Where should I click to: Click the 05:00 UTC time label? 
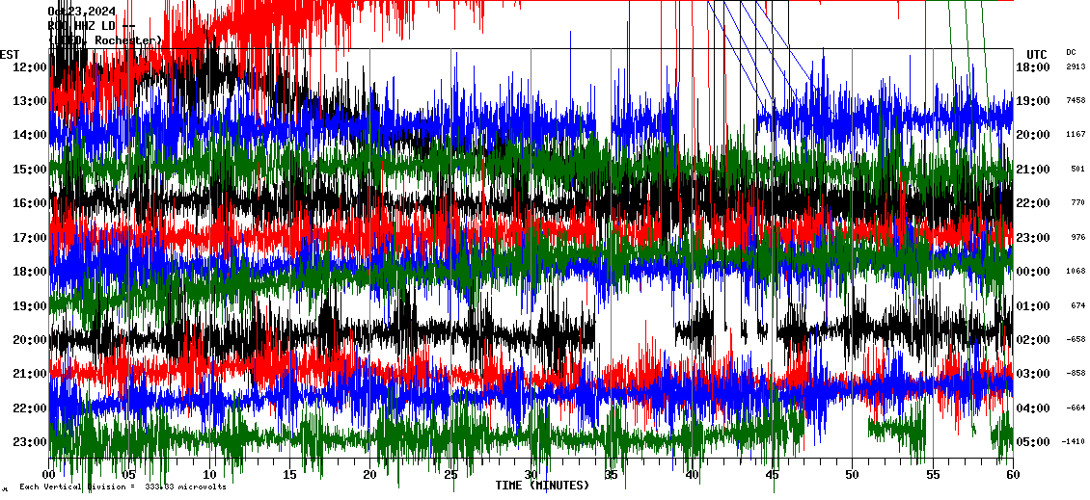tap(1032, 442)
